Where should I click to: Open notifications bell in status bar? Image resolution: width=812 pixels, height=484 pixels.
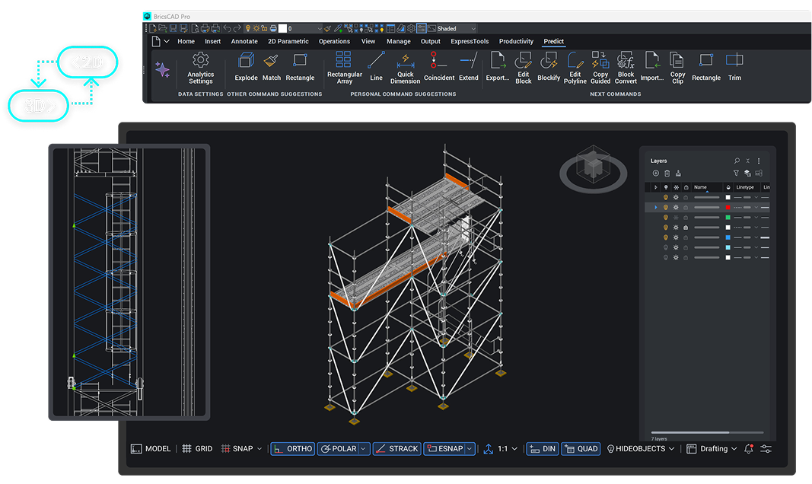click(748, 449)
